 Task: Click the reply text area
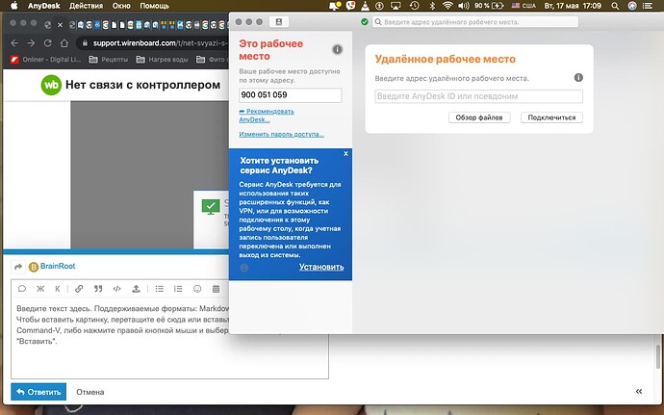(169, 339)
